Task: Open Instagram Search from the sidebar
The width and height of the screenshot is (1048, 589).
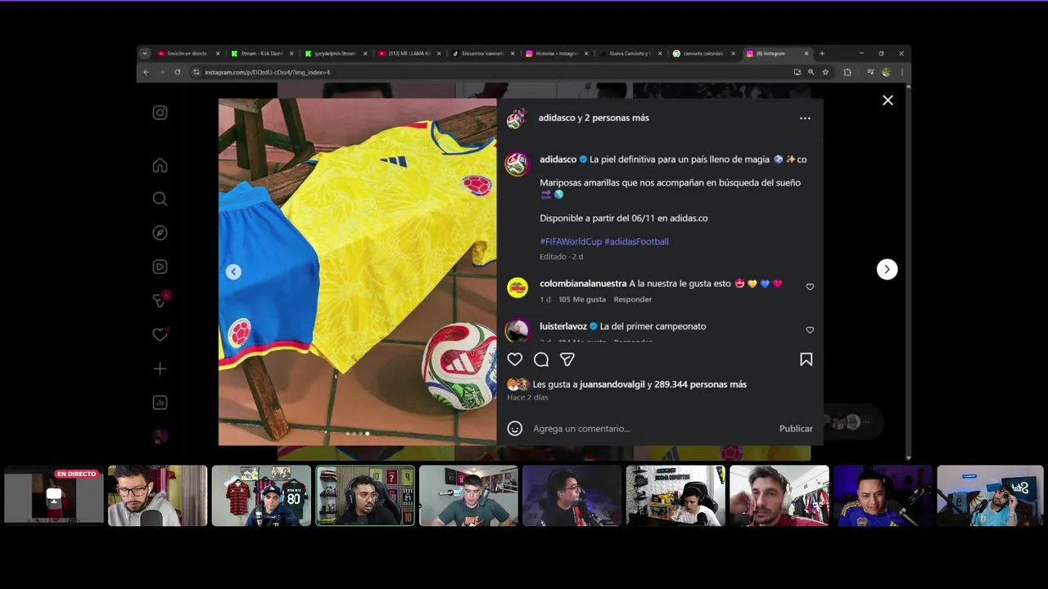Action: pyautogui.click(x=160, y=199)
